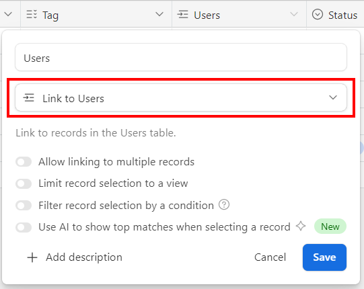Viewport: 364px width, 289px height.
Task: Click the field name input containing Users
Action: pyautogui.click(x=181, y=57)
